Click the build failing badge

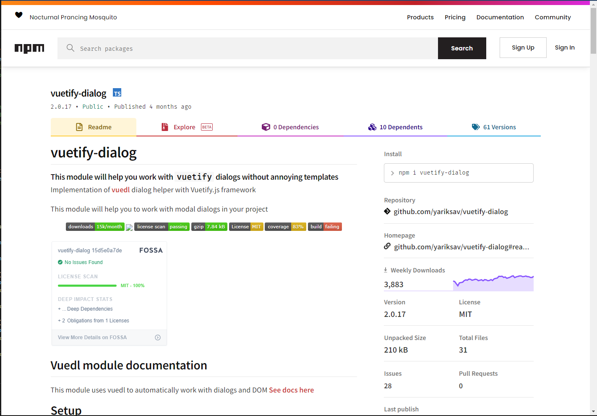point(325,227)
